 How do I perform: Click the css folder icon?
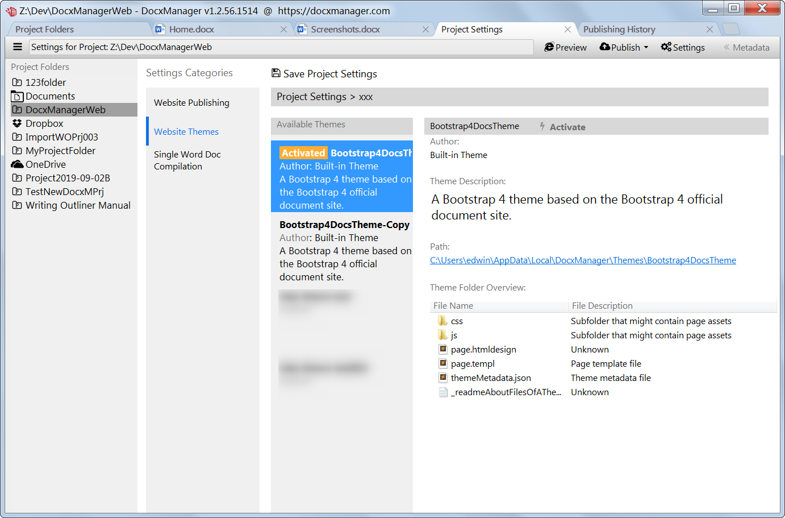coord(443,321)
